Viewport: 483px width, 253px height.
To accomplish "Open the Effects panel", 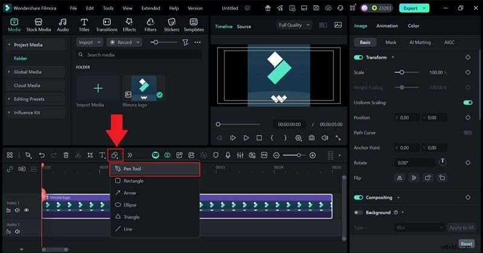I will 129,25.
